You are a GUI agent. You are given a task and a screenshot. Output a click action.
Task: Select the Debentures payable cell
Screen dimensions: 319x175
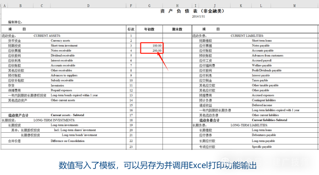(264, 135)
